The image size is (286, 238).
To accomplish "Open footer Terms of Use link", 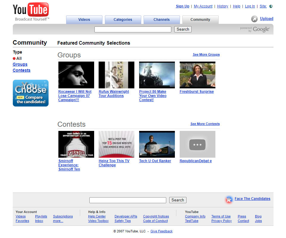I will (221, 216).
